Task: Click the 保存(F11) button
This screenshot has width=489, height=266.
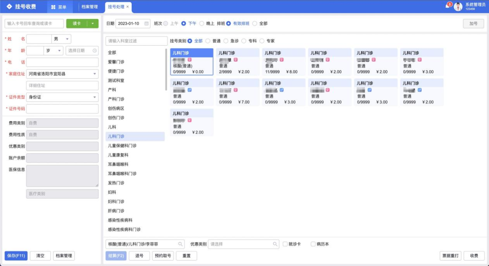Action: point(16,256)
